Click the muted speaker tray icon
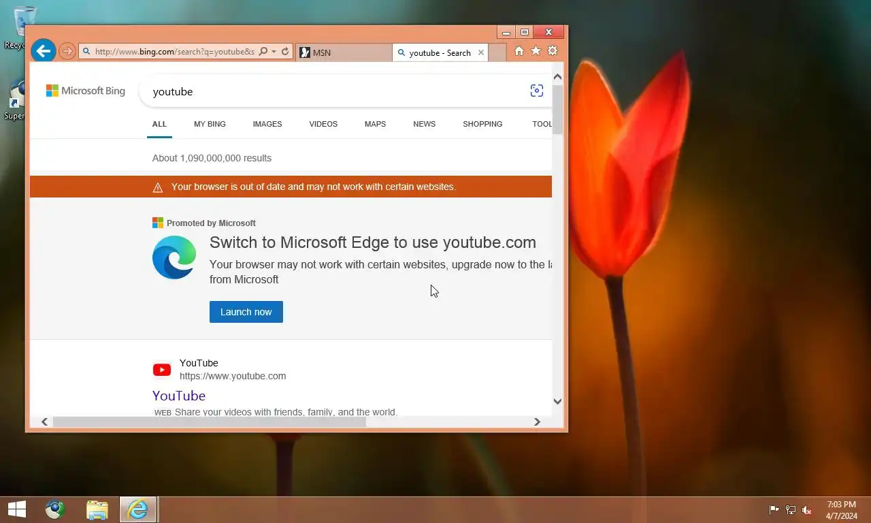 [x=807, y=510]
